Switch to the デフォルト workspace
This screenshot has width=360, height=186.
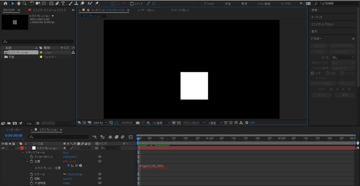209,4
